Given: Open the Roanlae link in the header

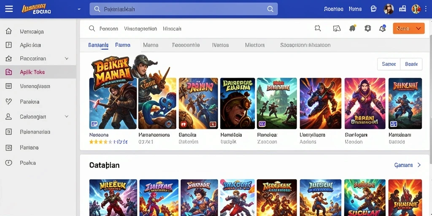Looking at the screenshot, I should click(x=334, y=9).
